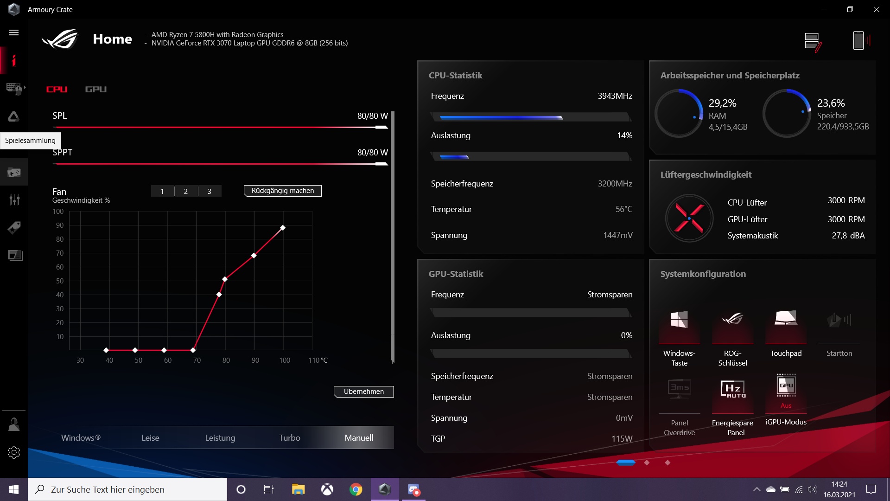Click the RAM usage gauge
890x501 pixels.
point(679,113)
